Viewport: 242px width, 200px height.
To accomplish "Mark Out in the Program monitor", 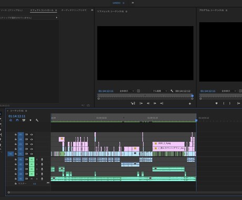I will [x=230, y=103].
